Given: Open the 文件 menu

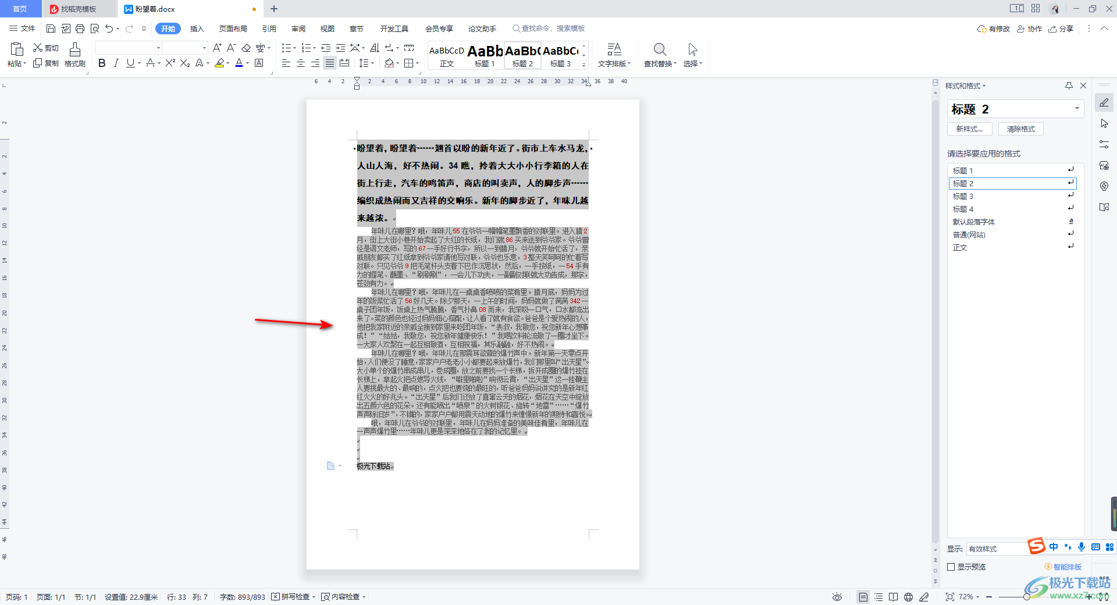Looking at the screenshot, I should point(22,29).
